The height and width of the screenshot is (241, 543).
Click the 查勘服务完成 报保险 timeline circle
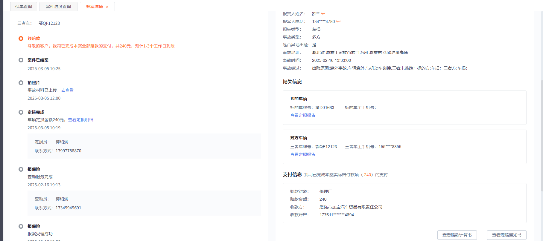tap(21, 169)
